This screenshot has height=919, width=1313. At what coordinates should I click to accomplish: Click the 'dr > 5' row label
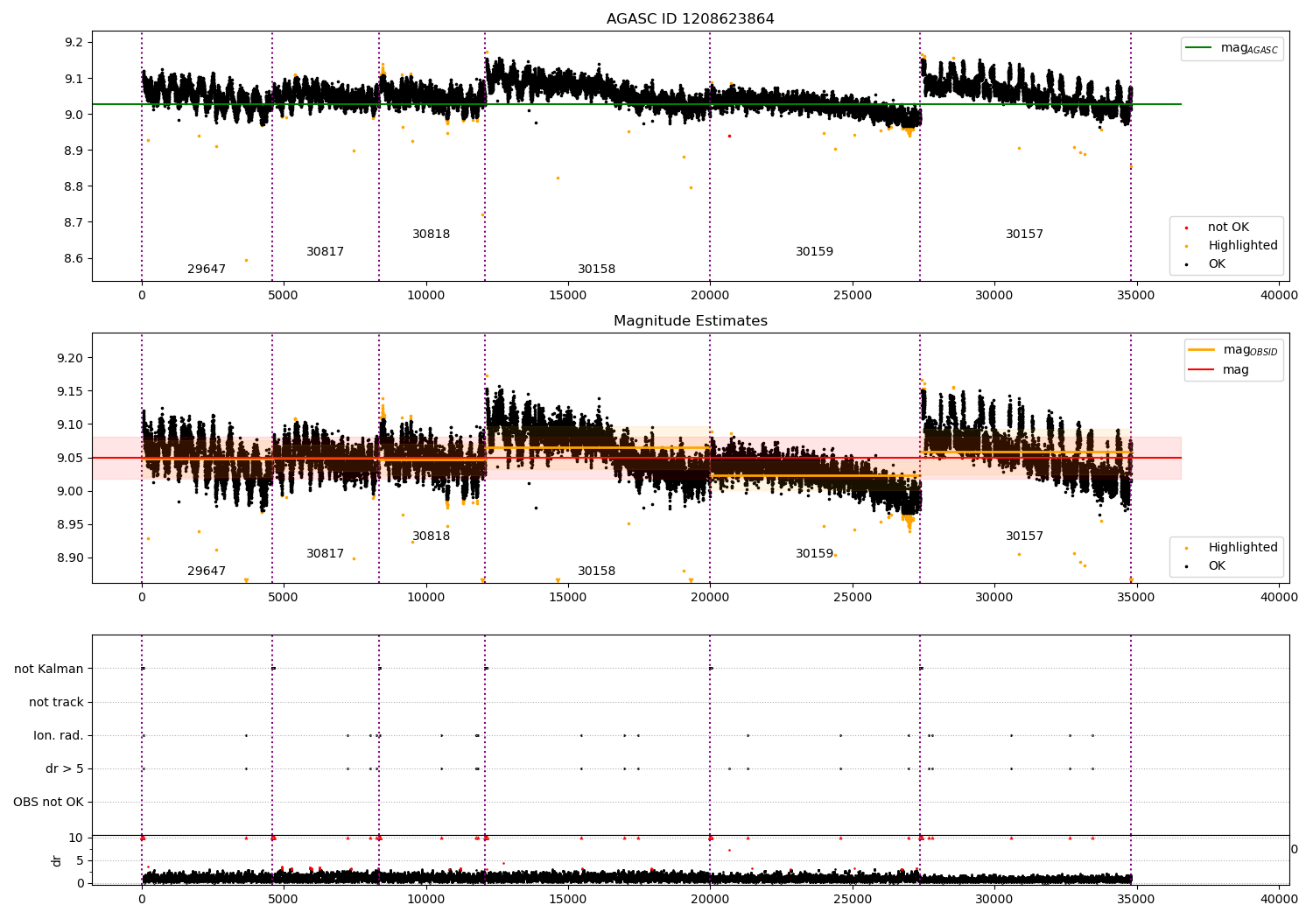pos(65,769)
